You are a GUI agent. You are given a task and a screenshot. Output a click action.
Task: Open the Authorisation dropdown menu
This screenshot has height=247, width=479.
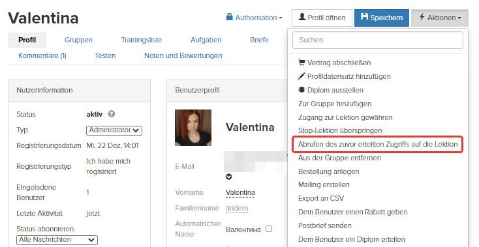point(254,18)
